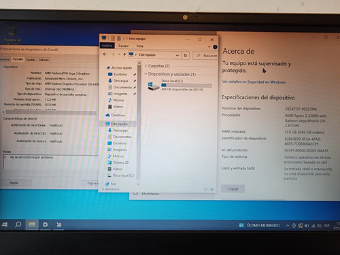The height and width of the screenshot is (255, 340).
Task: Go forward in File Explorer
Action: point(112,54)
